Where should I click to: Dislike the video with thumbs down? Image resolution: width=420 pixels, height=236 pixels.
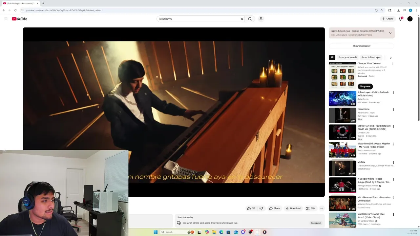(261, 208)
